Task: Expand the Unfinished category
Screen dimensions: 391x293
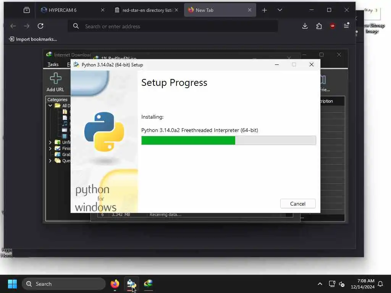Action: [50, 142]
